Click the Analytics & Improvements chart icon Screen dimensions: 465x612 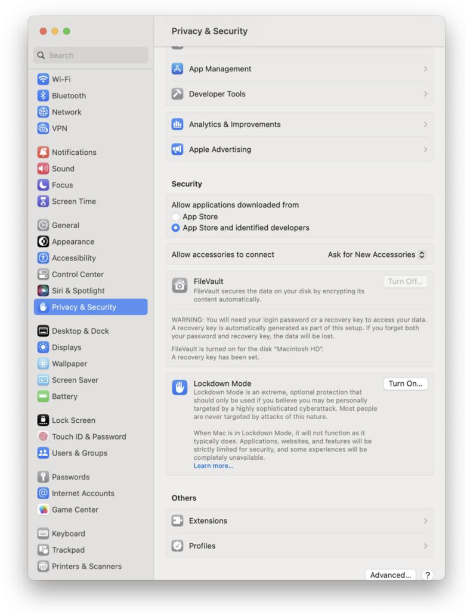(178, 125)
